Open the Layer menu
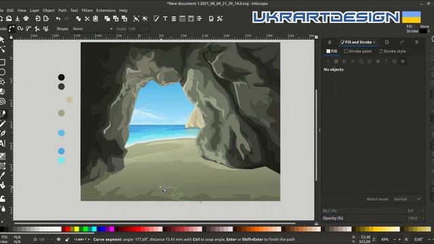Image resolution: width=434 pixels, height=244 pixels. coord(35,10)
